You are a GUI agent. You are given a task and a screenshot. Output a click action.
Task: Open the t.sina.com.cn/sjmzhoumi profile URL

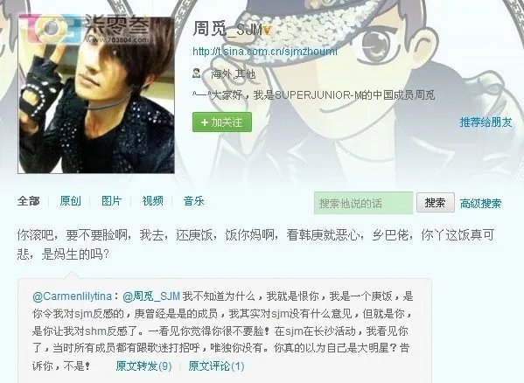coord(265,52)
